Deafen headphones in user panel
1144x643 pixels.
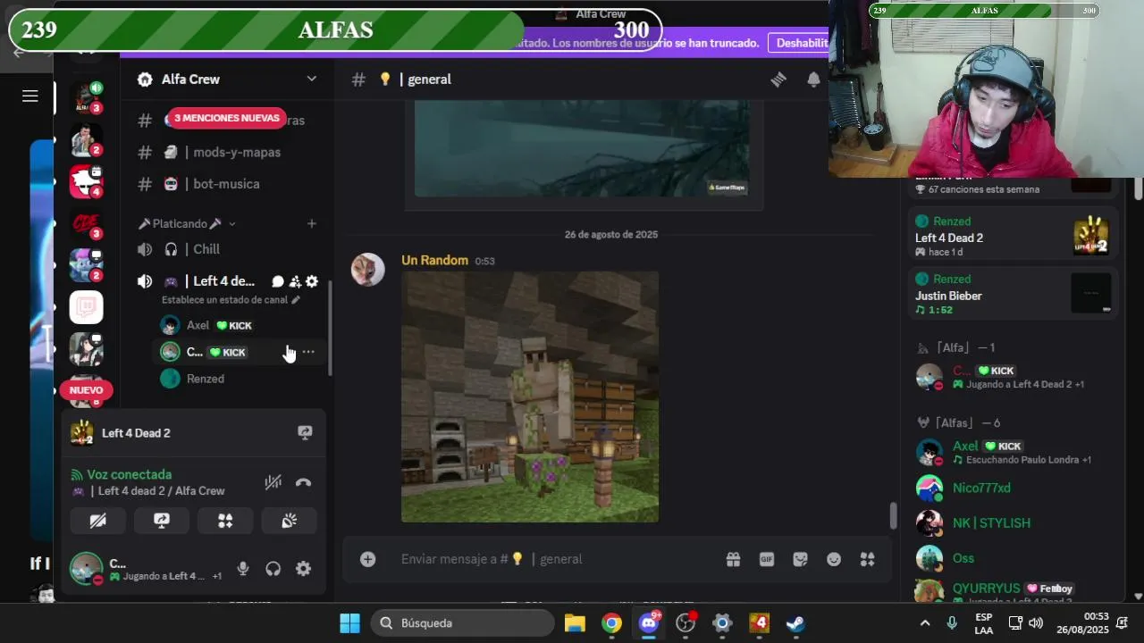(x=273, y=569)
